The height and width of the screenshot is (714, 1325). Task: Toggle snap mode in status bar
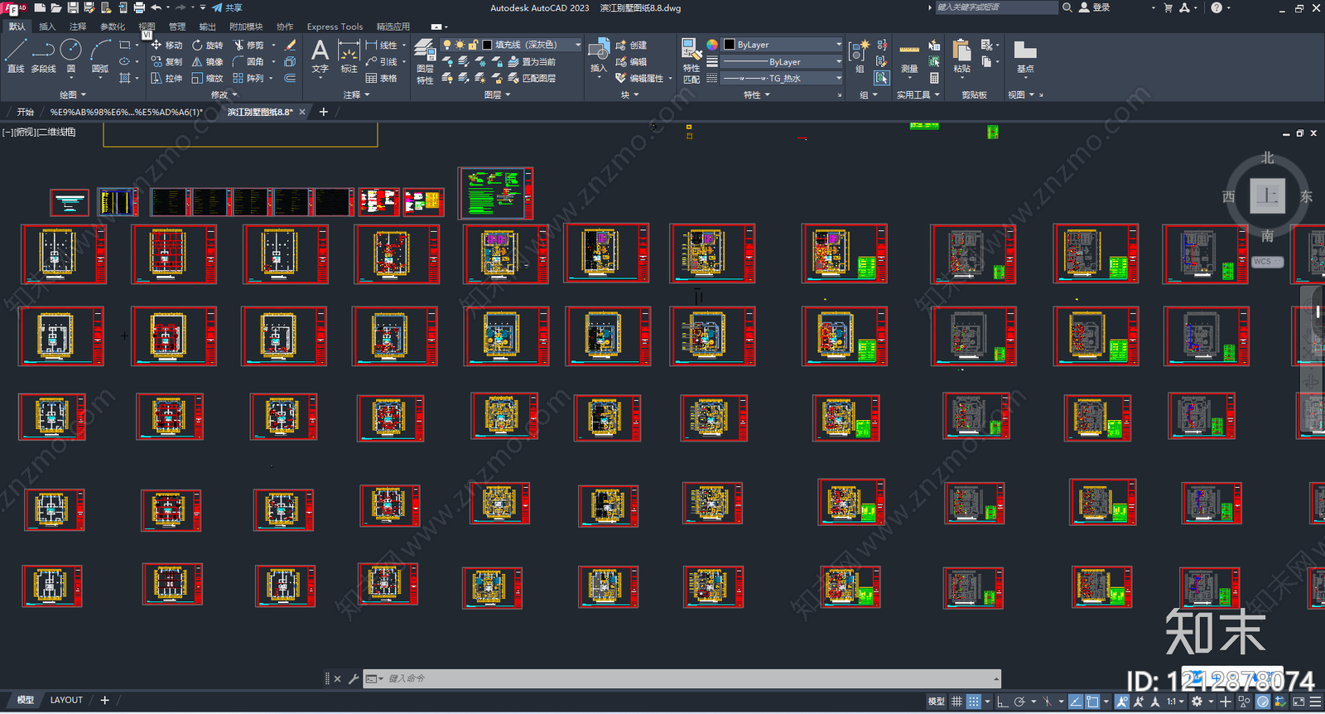(x=974, y=702)
